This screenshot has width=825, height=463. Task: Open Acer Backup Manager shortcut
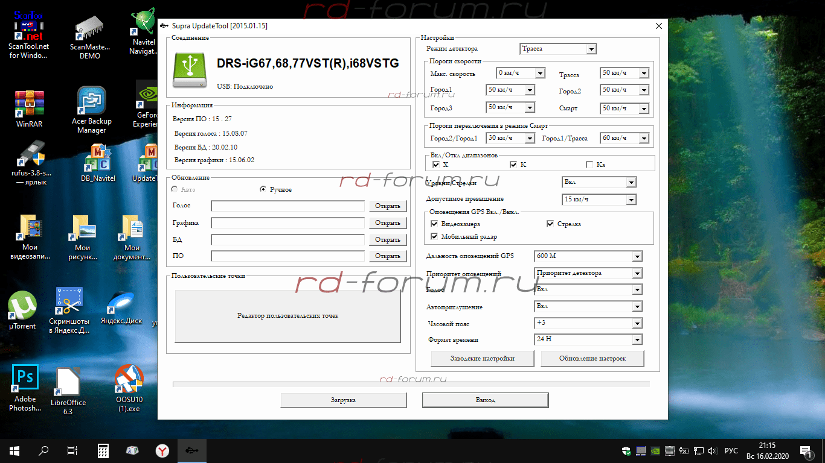tap(92, 101)
